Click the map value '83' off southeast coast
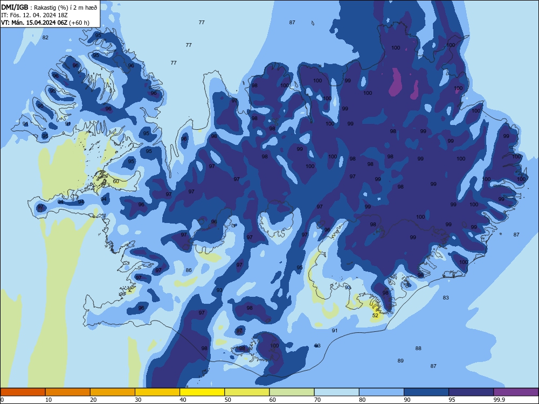539x404 pixels. point(446,297)
